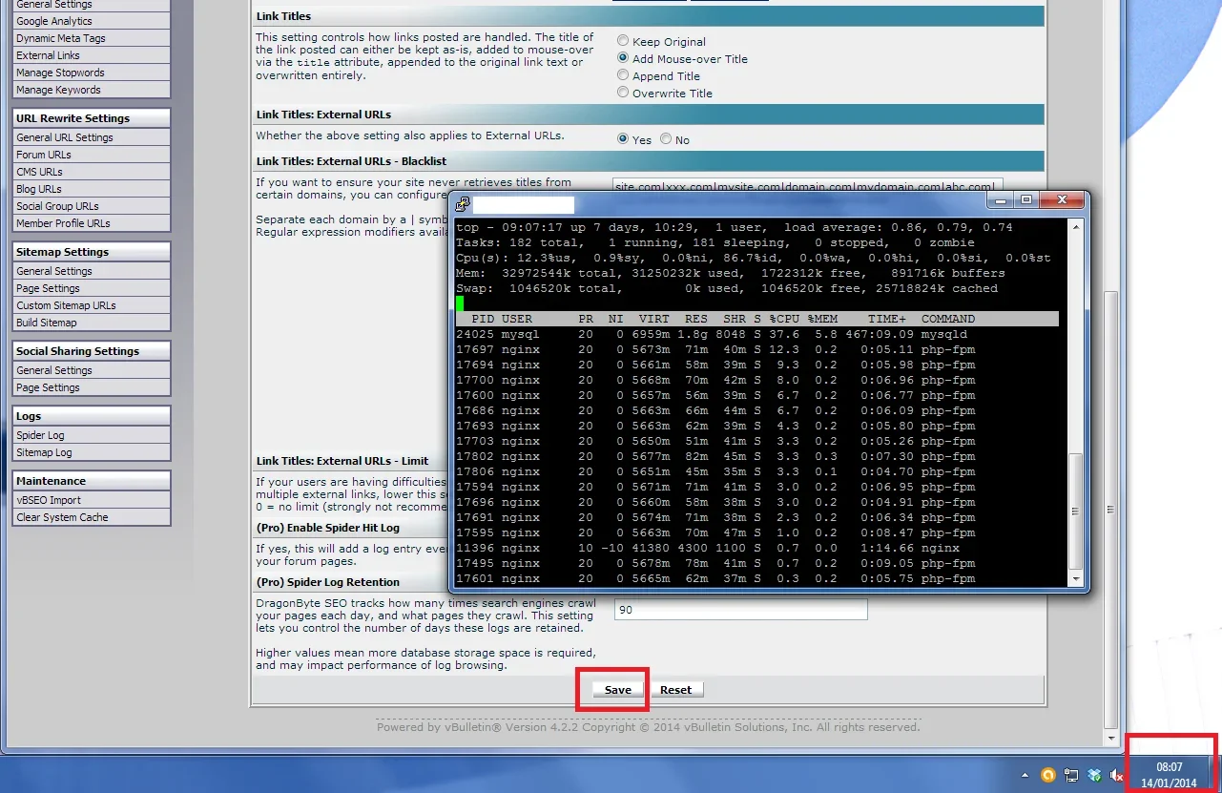Viewport: 1222px width, 793px height.
Task: Click the php-fpm row with PID 17697
Action: coord(715,349)
